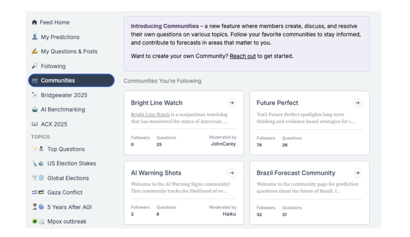The width and height of the screenshot is (410, 237).
Task: Click the My Predictions person icon
Action: (35, 37)
